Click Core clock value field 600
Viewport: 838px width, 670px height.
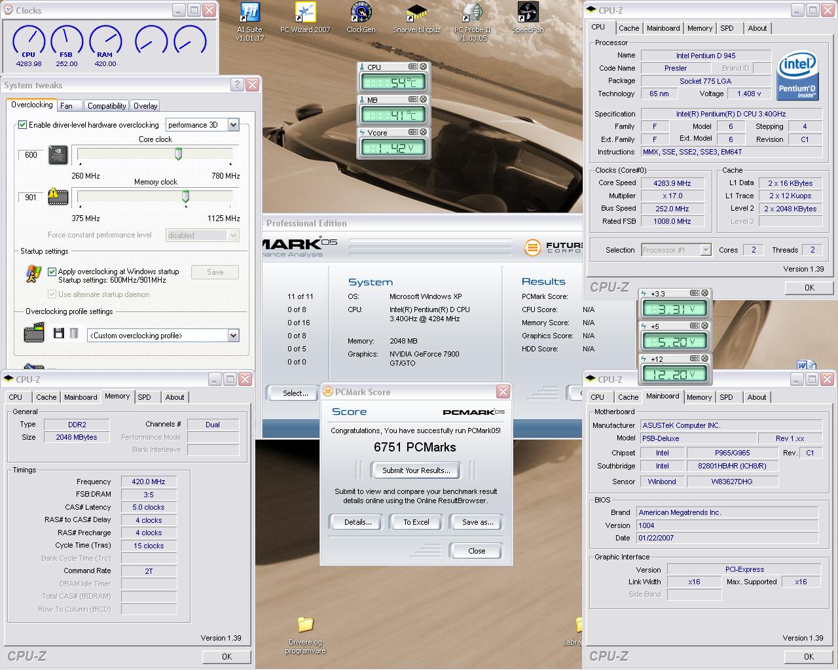31,155
